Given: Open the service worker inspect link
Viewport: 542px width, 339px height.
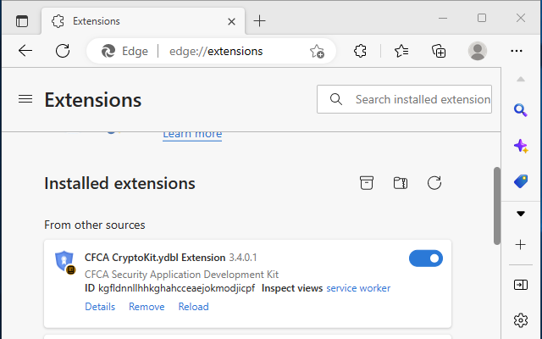Looking at the screenshot, I should click(x=358, y=288).
